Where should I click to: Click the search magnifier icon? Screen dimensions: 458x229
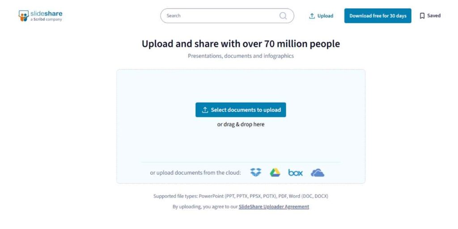[x=283, y=16]
